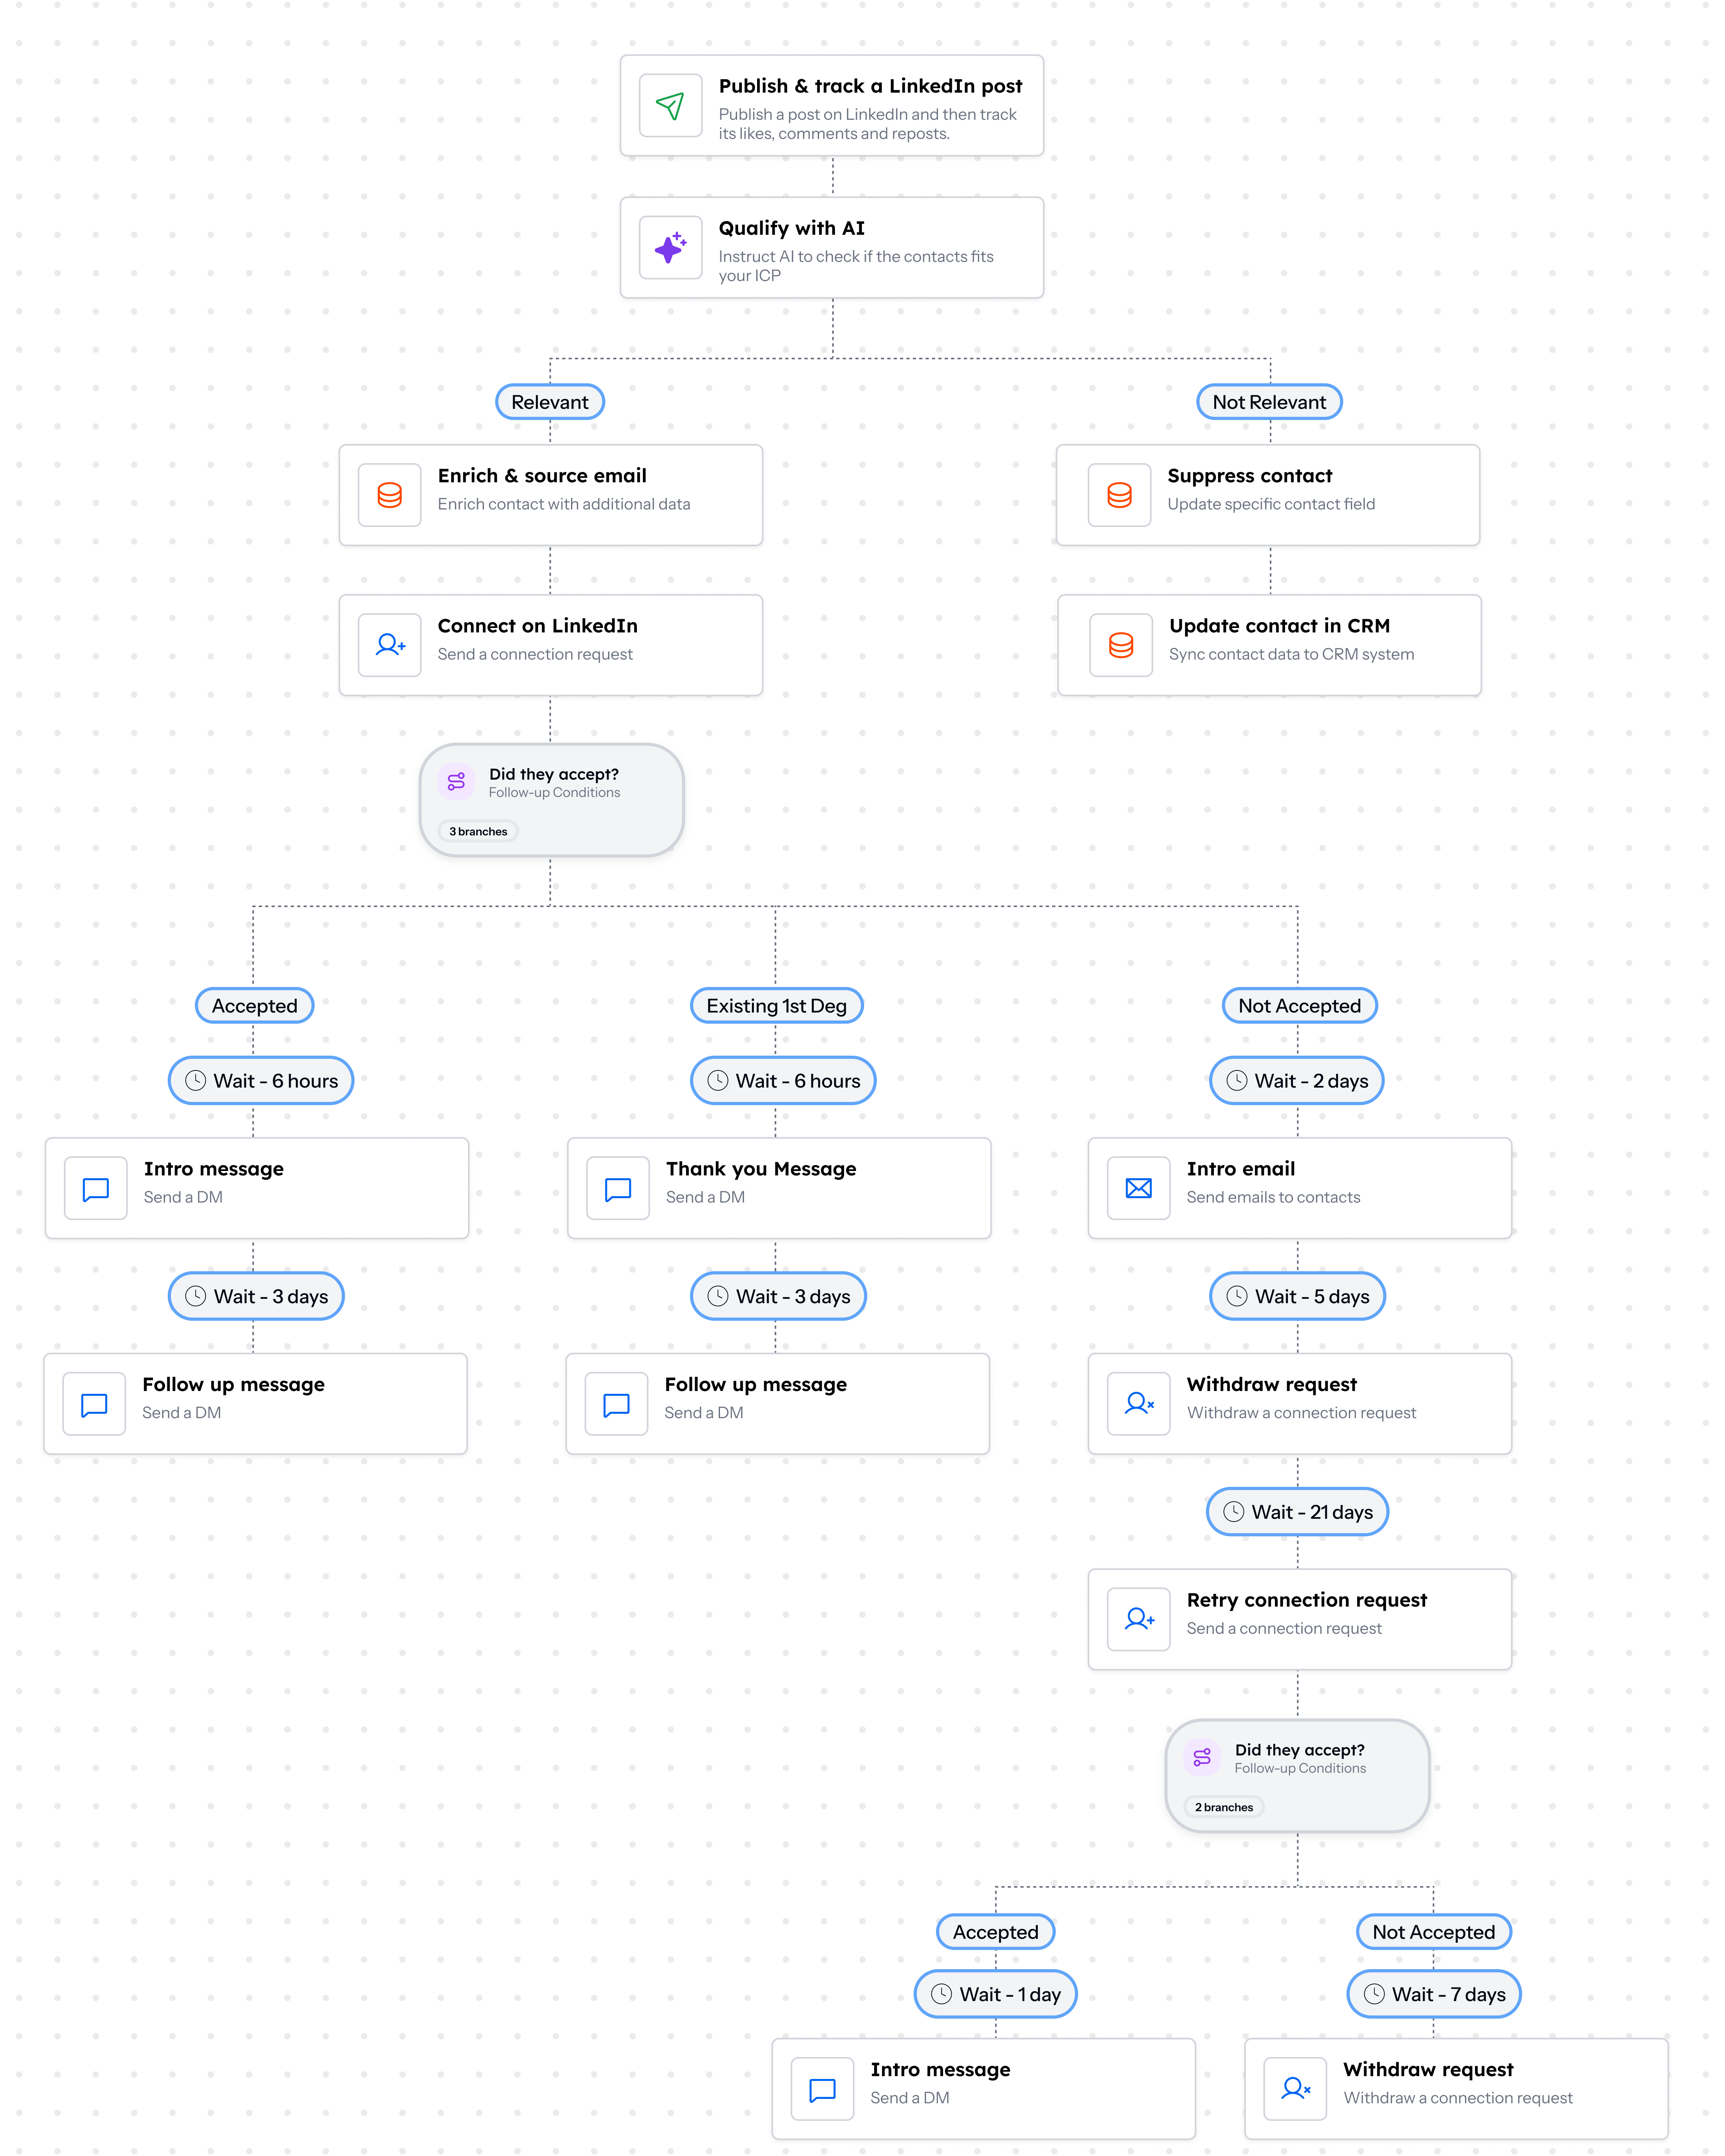Click the clock icon in Wait - 21 days
The width and height of the screenshot is (1725, 2156).
tap(1234, 1512)
